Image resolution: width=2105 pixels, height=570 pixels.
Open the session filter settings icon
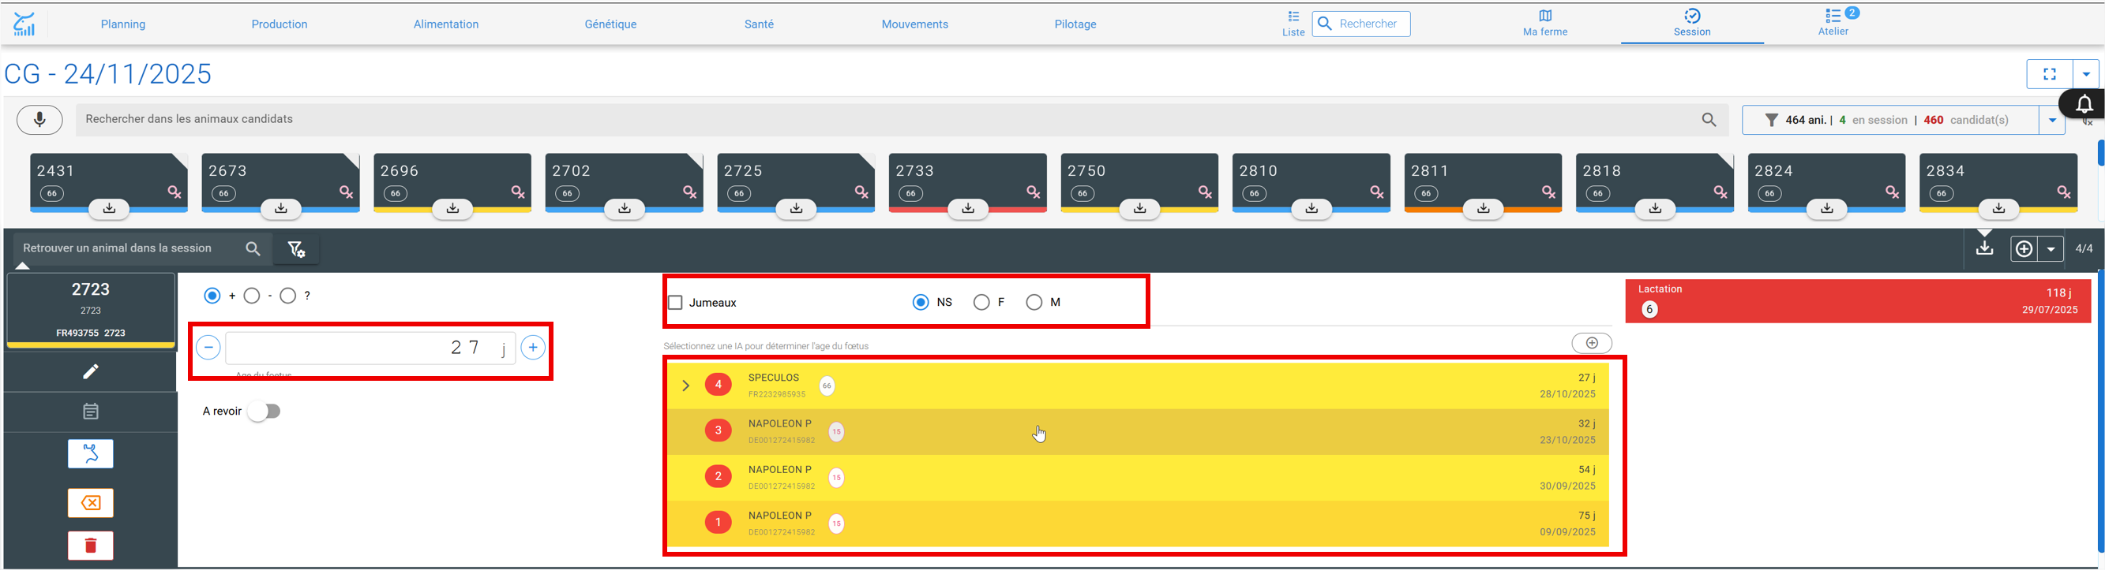(296, 250)
